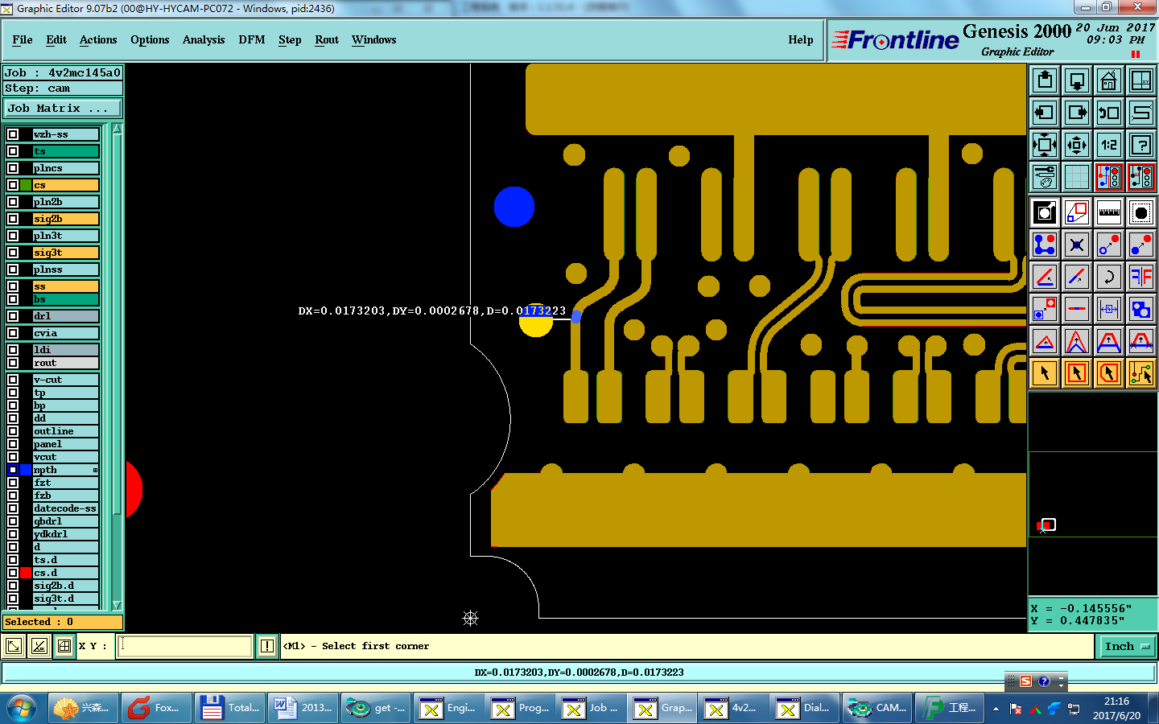Viewport: 1159px width, 724px height.
Task: Toggle display checkbox for layer cs
Action: 13,185
